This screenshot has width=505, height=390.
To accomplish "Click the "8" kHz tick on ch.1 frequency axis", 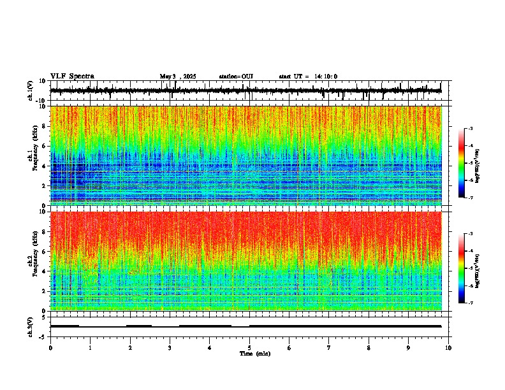I will 45,126.
